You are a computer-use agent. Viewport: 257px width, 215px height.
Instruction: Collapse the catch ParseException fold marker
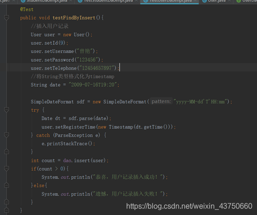coord(6,135)
